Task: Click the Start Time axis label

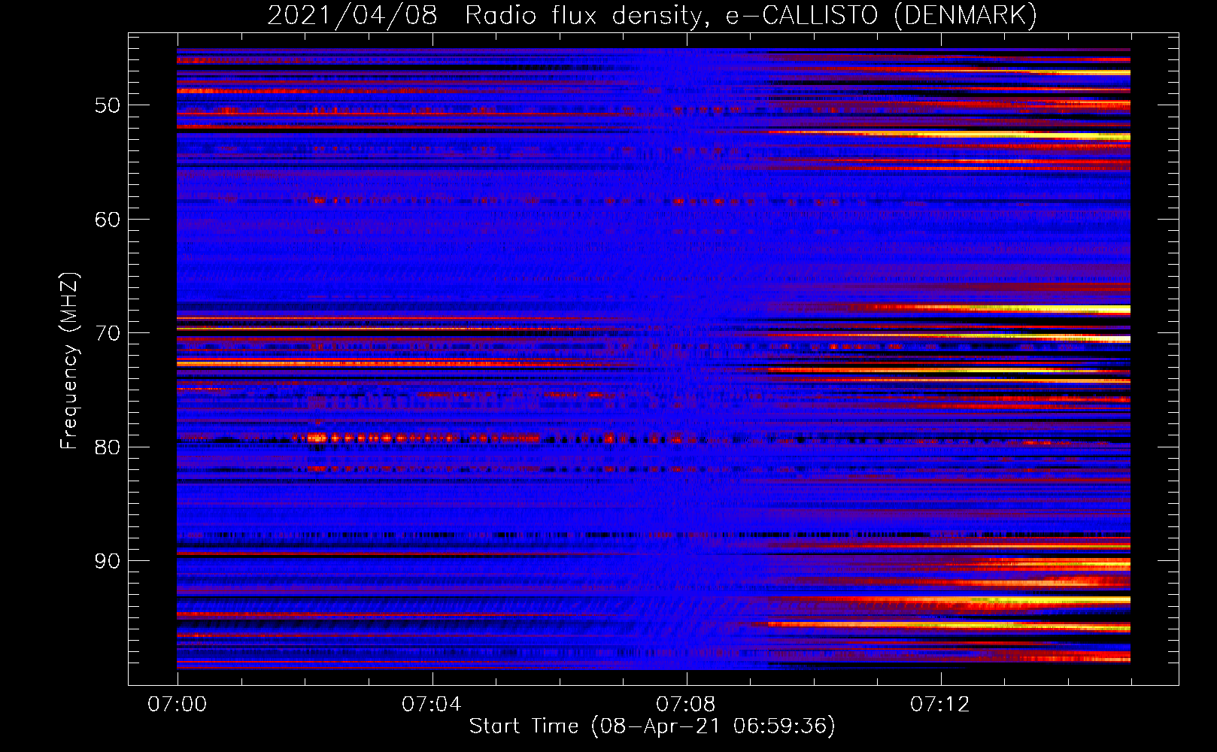Action: click(652, 726)
